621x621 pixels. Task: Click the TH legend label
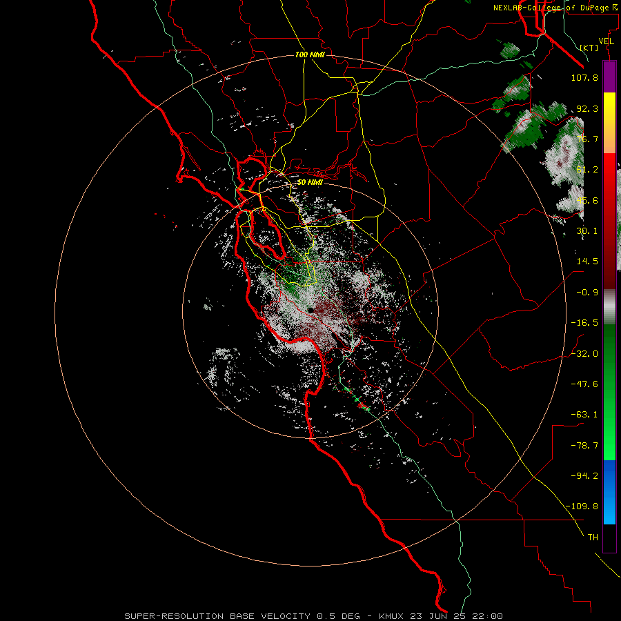pos(593,538)
